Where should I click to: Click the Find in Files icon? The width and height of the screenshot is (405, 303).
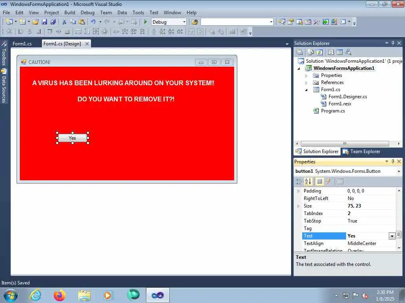(x=195, y=22)
